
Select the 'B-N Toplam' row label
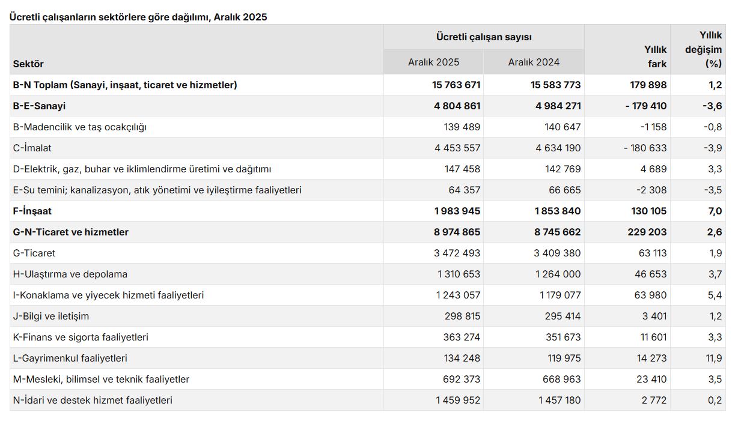pos(125,85)
